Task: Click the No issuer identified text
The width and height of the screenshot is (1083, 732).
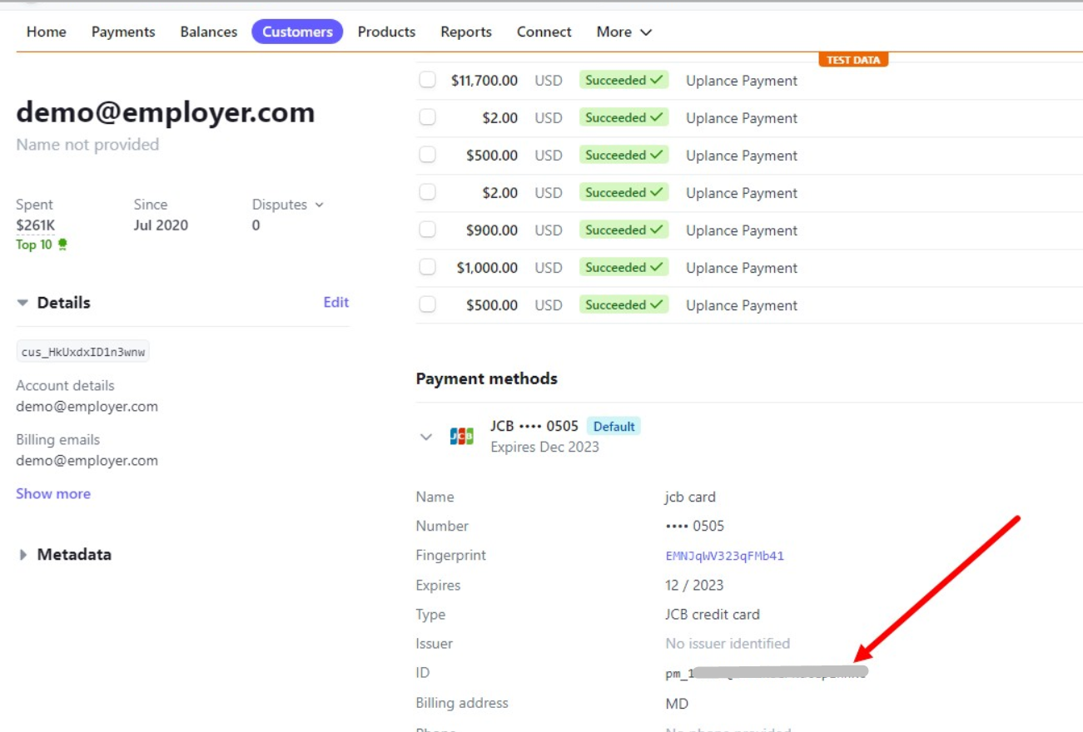Action: click(x=728, y=644)
